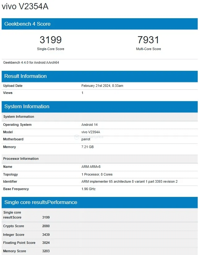The height and width of the screenshot is (255, 200).
Task: Click the processor 'Name' row label
Action: coord(8,167)
